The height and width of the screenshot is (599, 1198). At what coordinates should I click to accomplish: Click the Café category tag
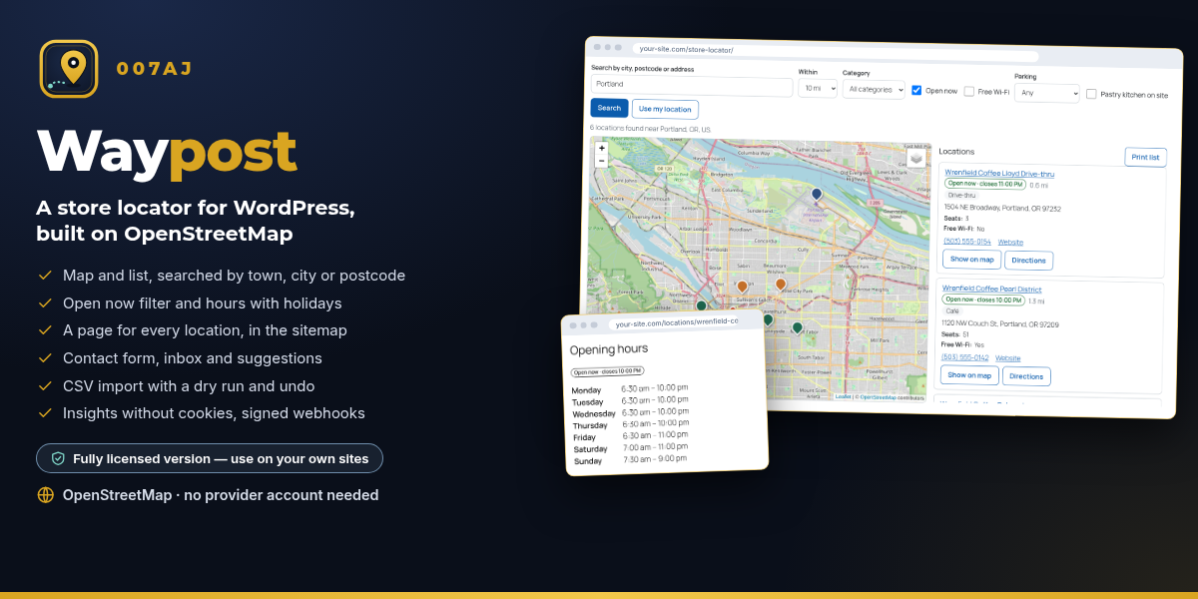click(951, 311)
